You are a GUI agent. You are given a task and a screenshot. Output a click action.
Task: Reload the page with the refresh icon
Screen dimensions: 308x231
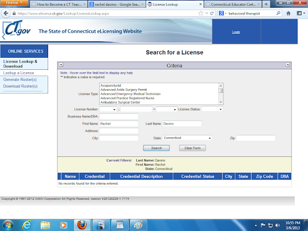coord(212,13)
